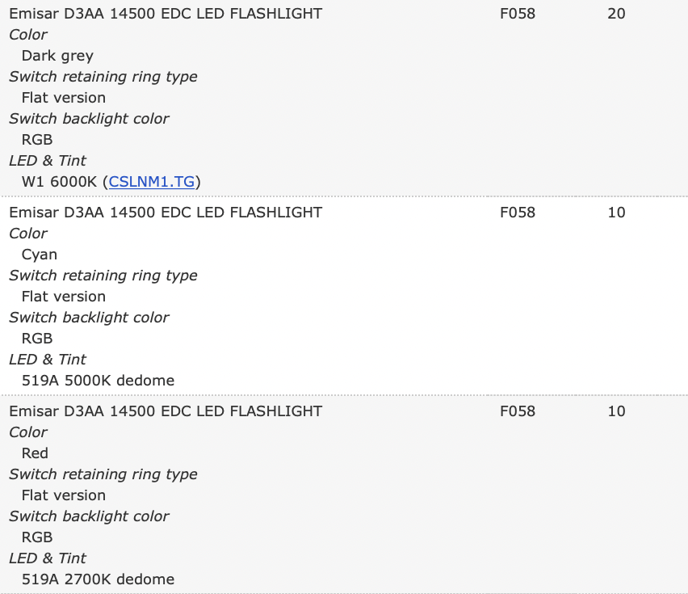
Task: Click quantity 20 in the first row
Action: 616,14
